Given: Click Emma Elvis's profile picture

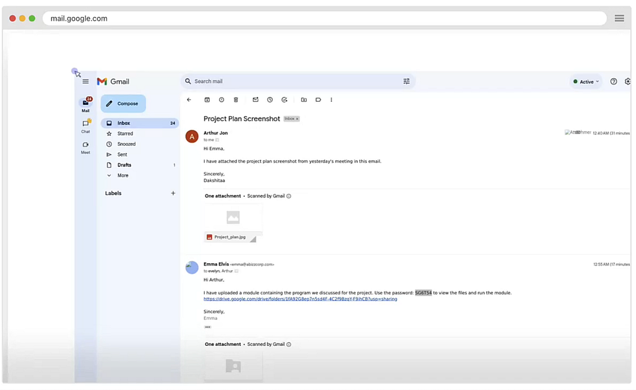Looking at the screenshot, I should tap(192, 268).
